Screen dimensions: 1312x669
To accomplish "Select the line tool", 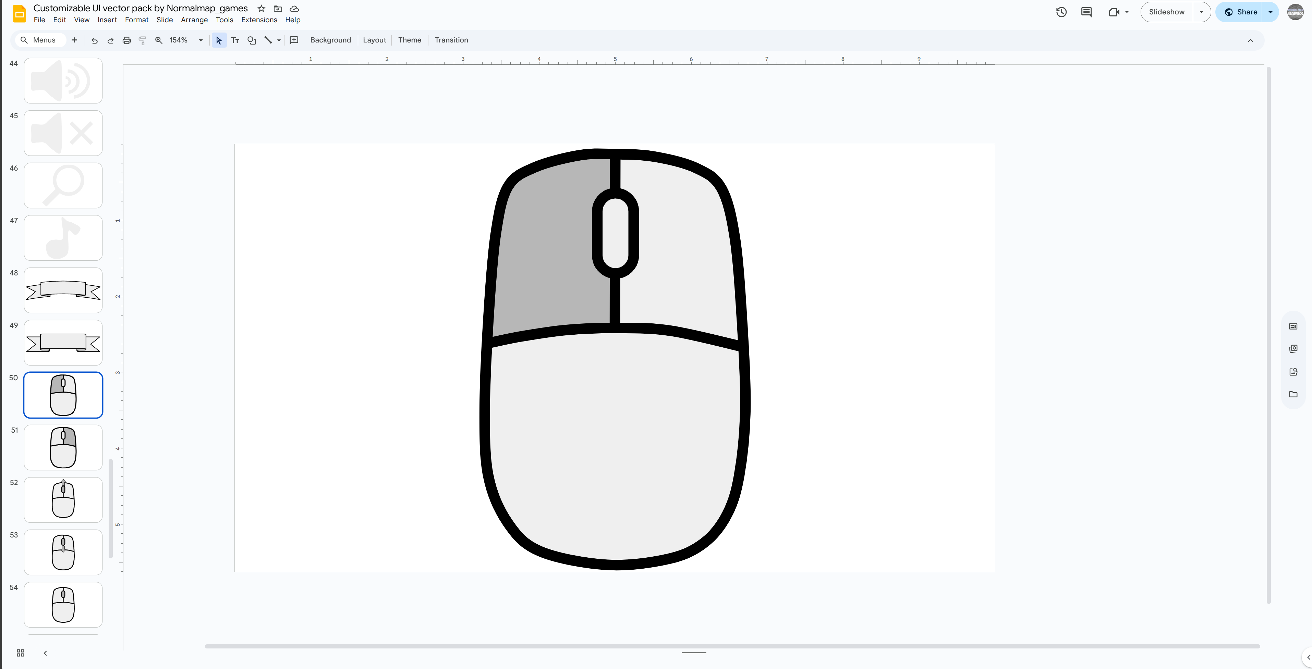I will (268, 40).
